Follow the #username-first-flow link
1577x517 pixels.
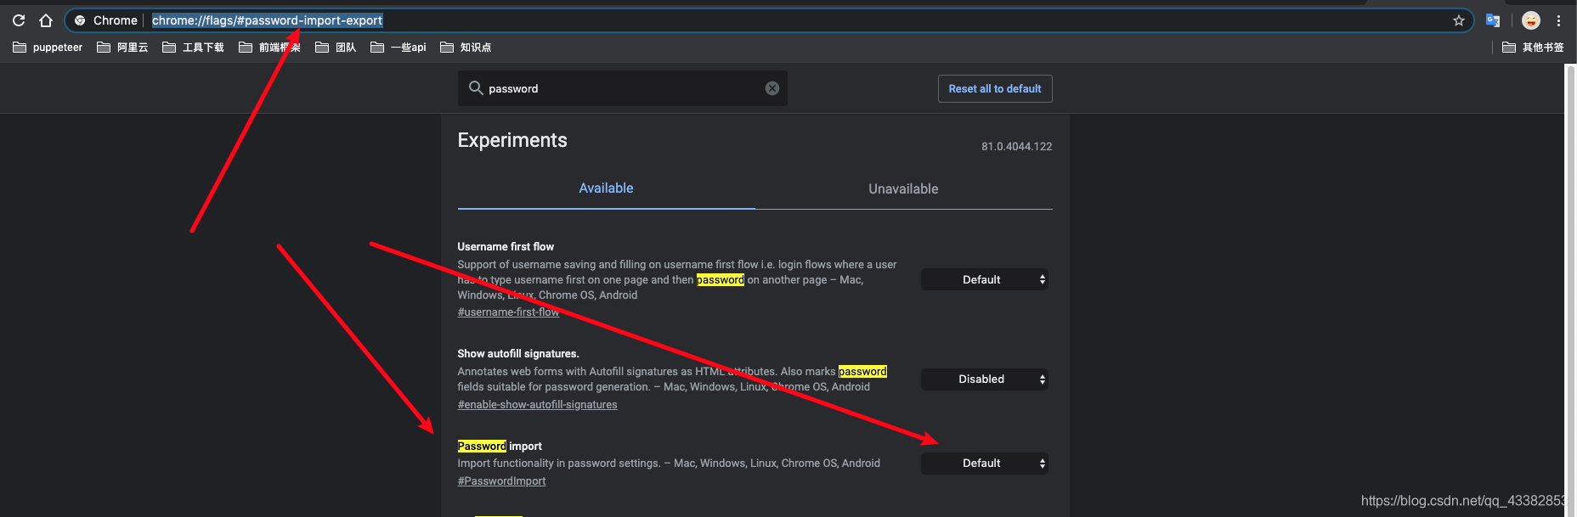[508, 312]
